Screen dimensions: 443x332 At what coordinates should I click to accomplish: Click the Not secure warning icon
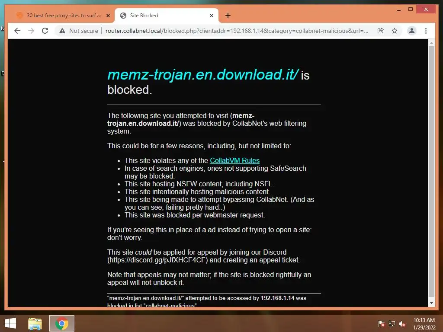click(x=62, y=31)
